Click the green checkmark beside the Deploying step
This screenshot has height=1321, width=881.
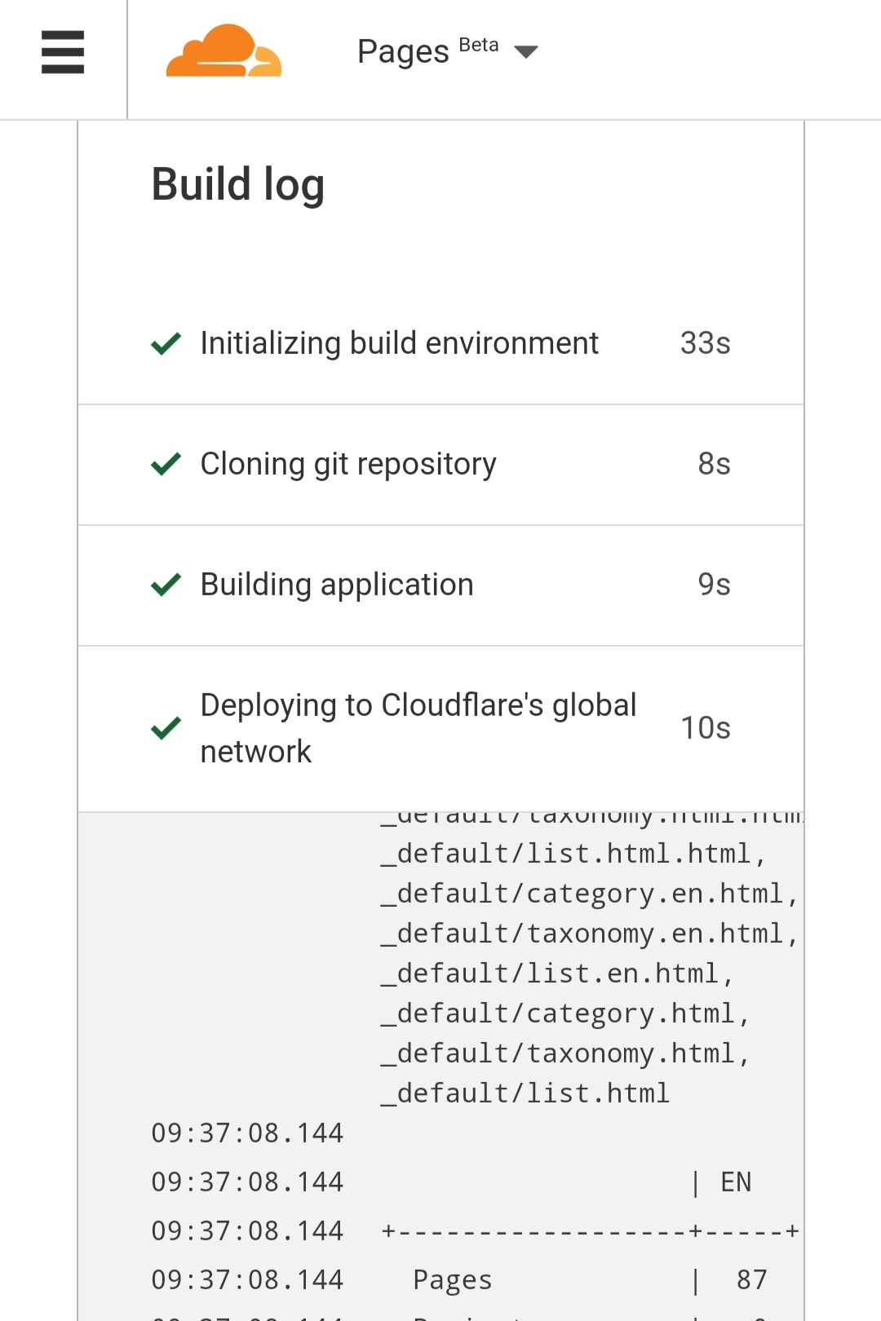point(166,728)
